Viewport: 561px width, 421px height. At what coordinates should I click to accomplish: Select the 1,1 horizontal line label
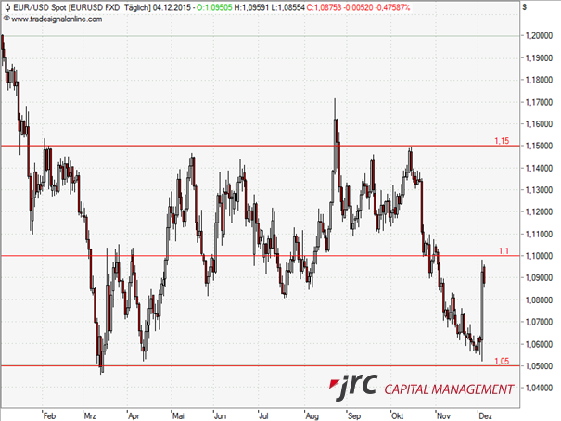pos(505,250)
